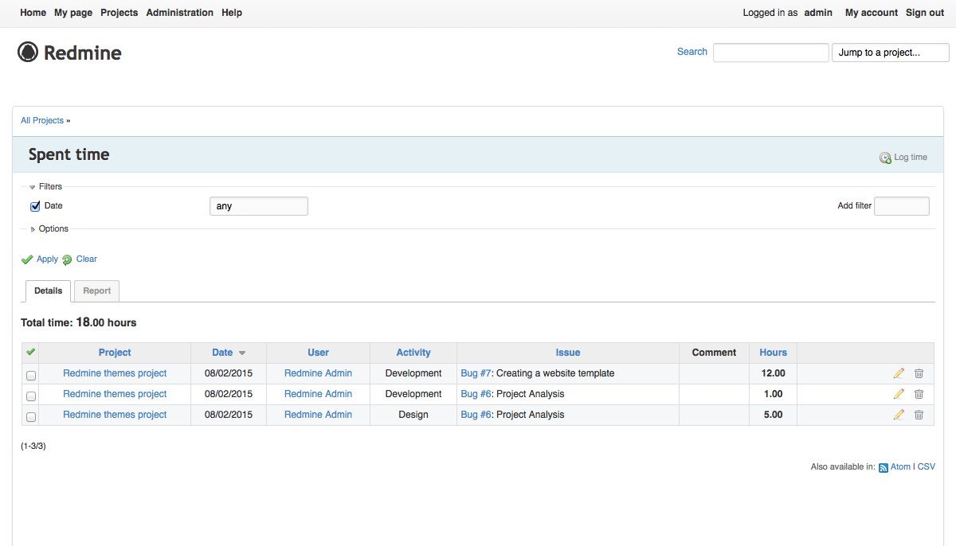
Task: Open My account link
Action: [872, 13]
